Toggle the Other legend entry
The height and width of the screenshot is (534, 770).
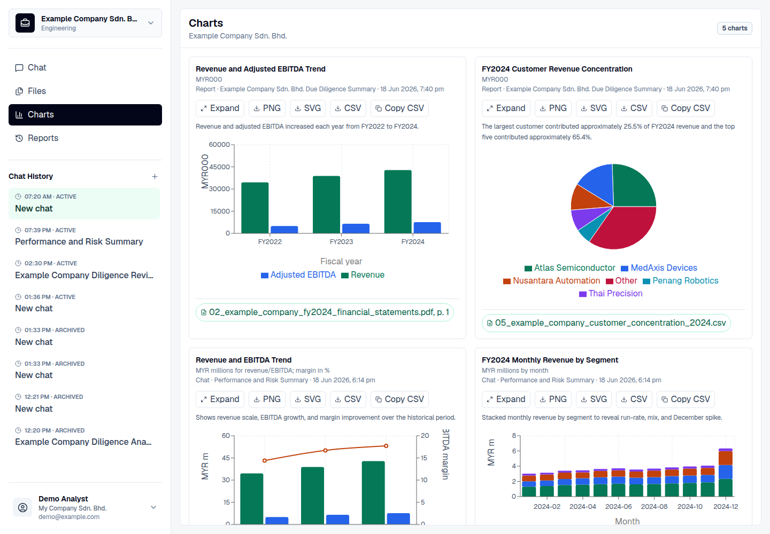(621, 281)
